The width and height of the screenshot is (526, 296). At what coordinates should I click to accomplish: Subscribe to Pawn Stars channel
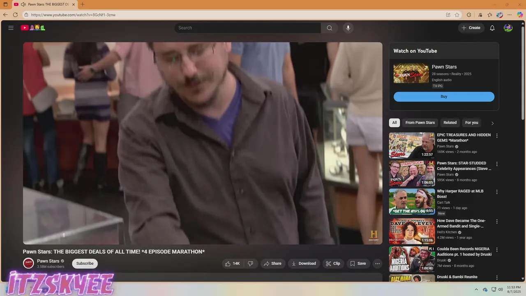pyautogui.click(x=85, y=264)
